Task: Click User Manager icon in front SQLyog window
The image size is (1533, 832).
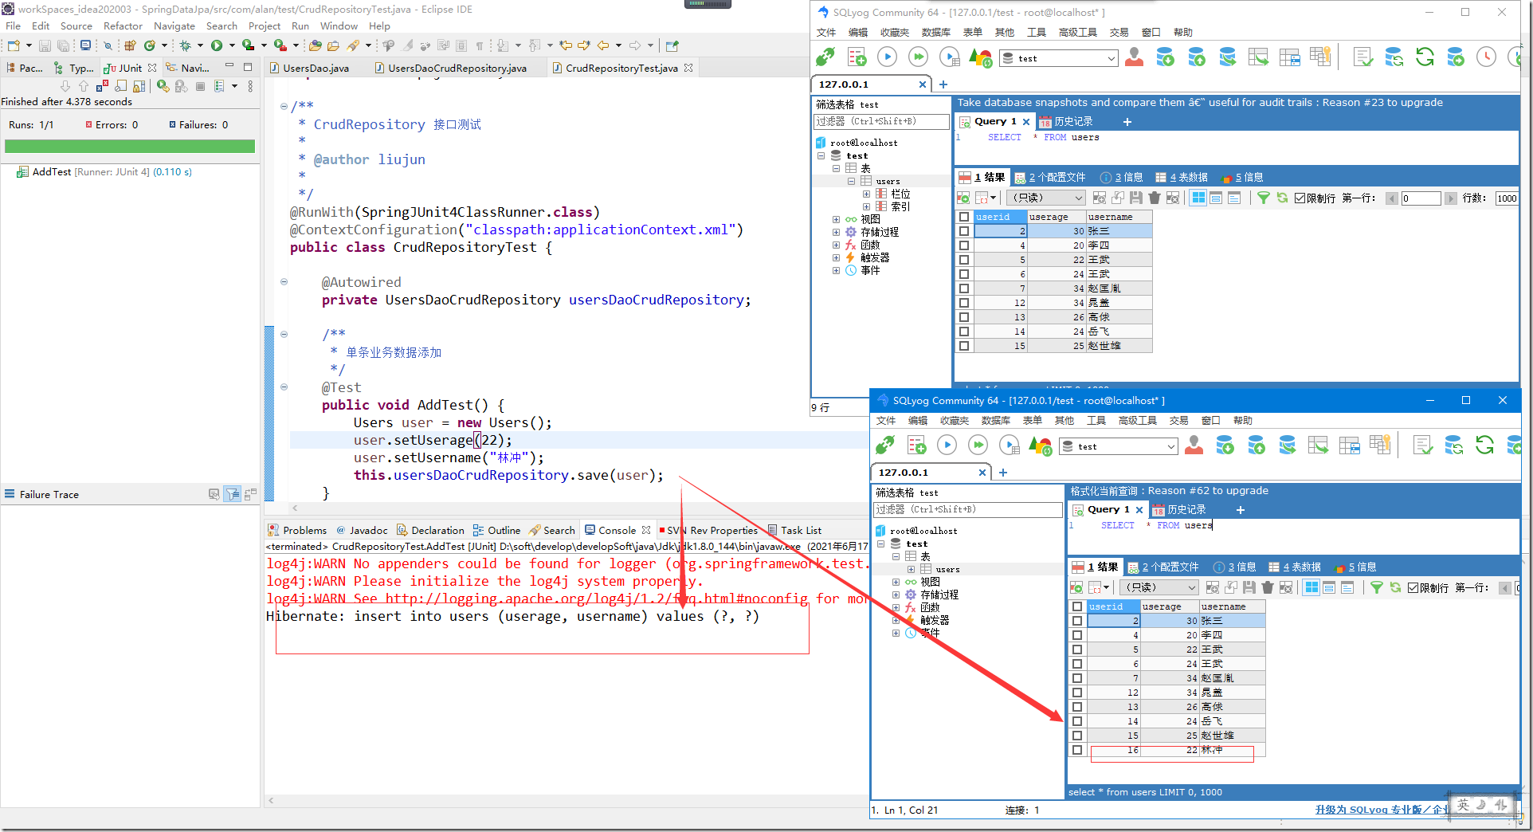Action: pyautogui.click(x=1194, y=445)
